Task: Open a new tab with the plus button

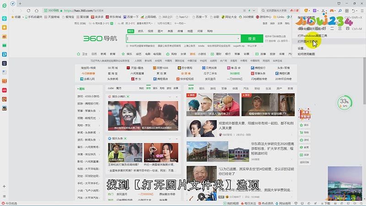Action: click(20, 4)
